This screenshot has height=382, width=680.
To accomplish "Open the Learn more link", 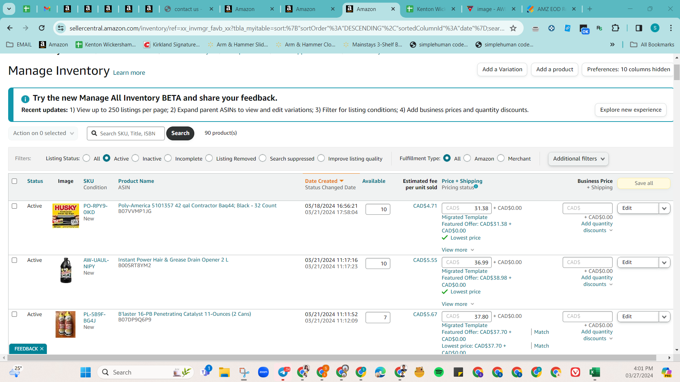I will coord(129,73).
